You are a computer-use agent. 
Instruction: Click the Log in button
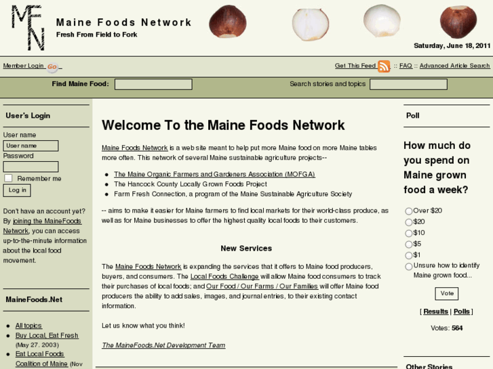point(17,190)
